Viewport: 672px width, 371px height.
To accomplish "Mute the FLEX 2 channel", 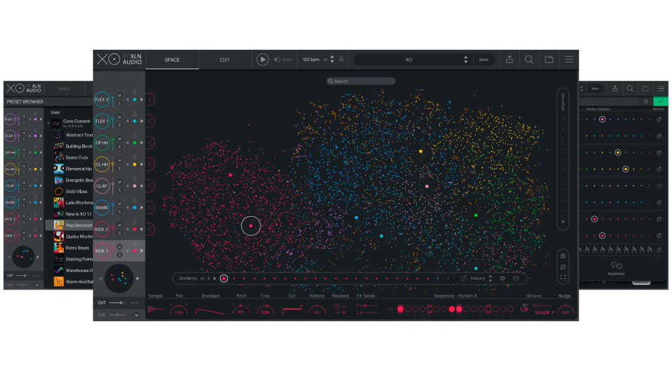I will (x=119, y=96).
